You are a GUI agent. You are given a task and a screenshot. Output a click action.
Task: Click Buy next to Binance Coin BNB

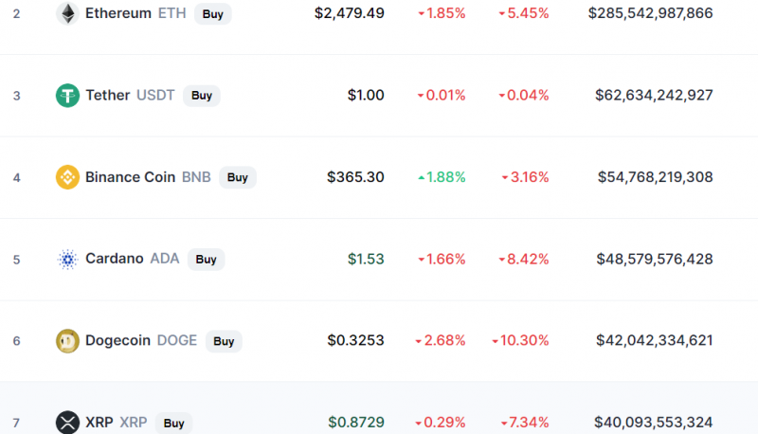point(238,177)
